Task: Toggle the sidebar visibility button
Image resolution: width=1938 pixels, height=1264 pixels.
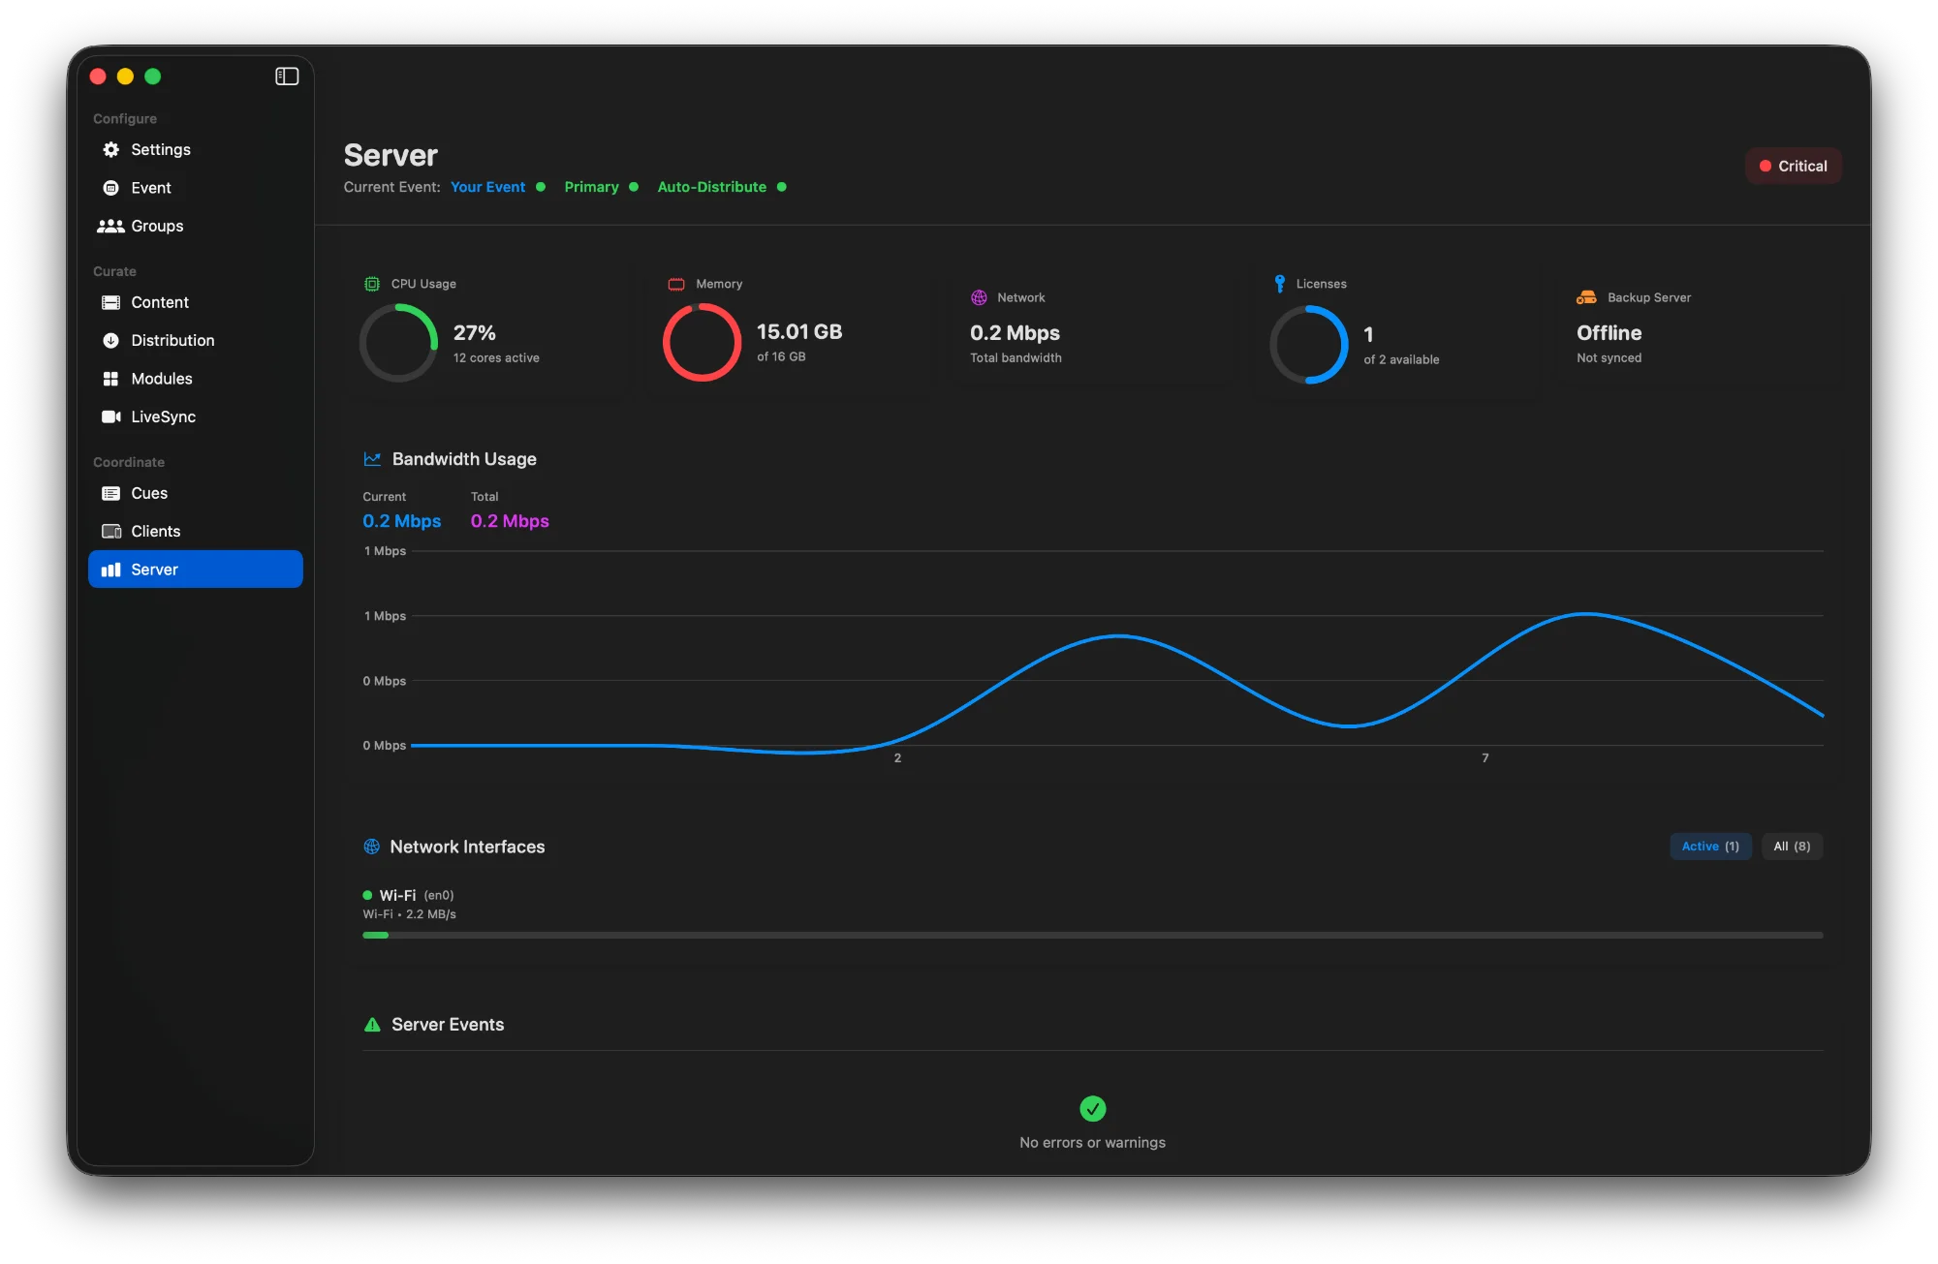Action: [287, 76]
